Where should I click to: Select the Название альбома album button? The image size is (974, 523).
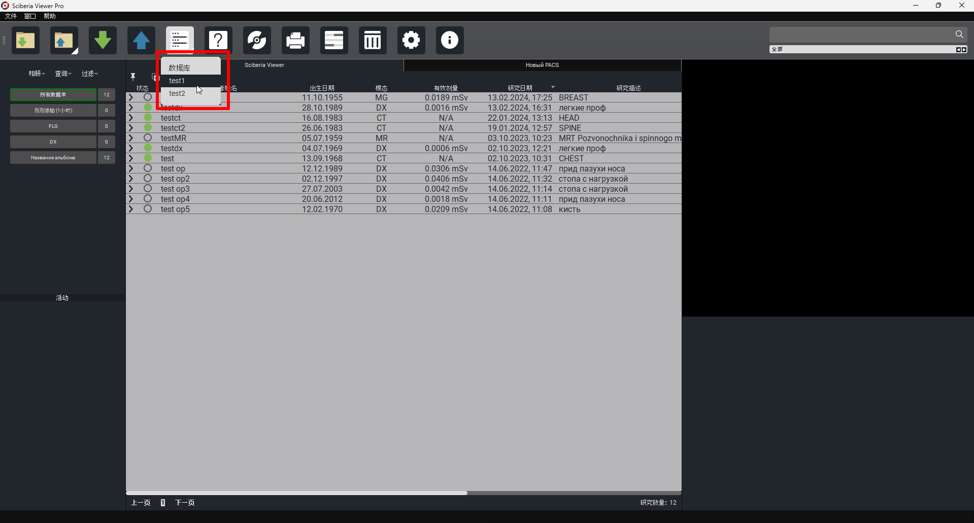pyautogui.click(x=53, y=158)
